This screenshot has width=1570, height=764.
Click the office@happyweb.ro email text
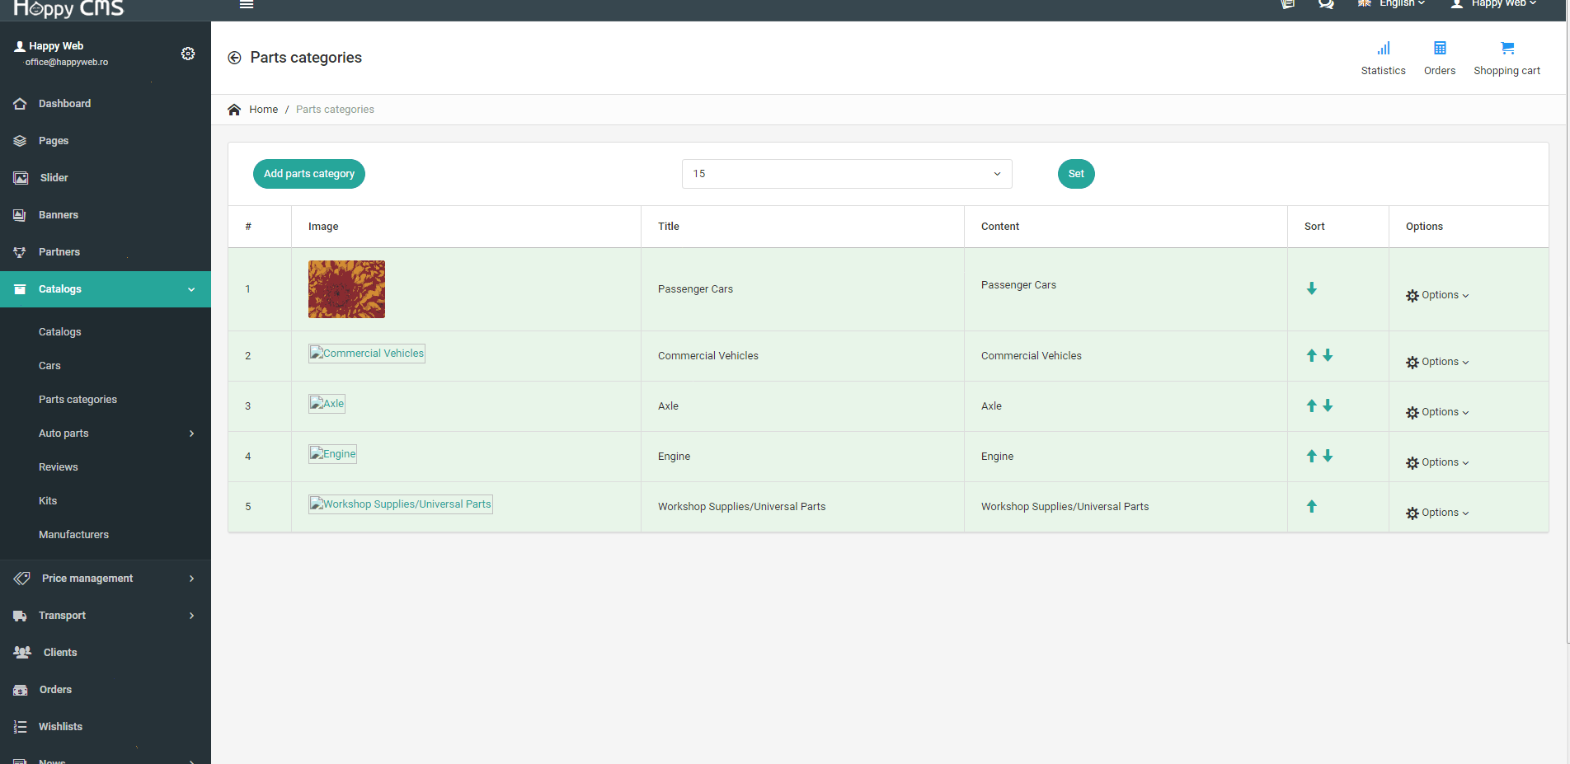tap(67, 63)
